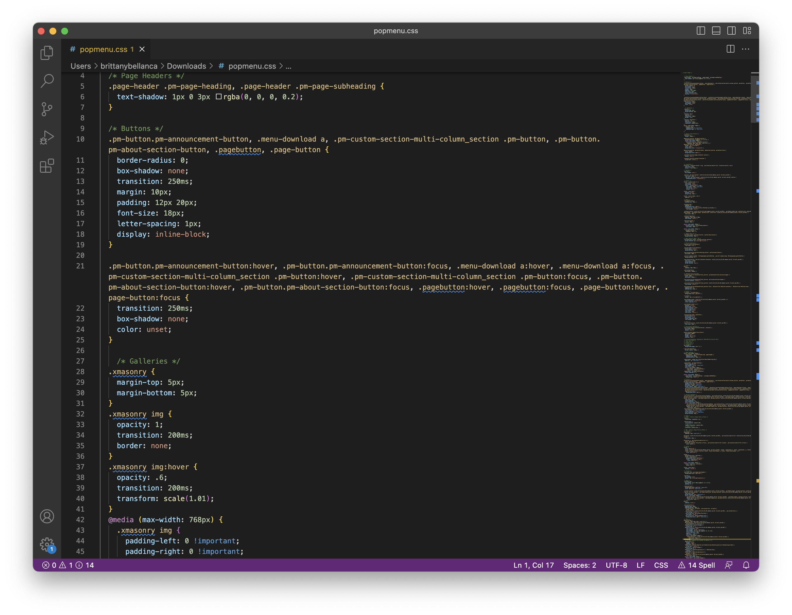Click 'opacity: .6' on line 38

point(142,477)
